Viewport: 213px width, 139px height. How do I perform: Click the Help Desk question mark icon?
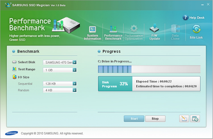[185, 17]
